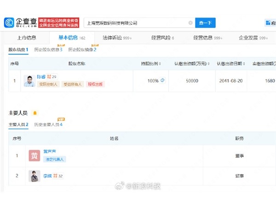Click the 受益所有人 tag
The width and height of the screenshot is (276, 207).
[73, 84]
